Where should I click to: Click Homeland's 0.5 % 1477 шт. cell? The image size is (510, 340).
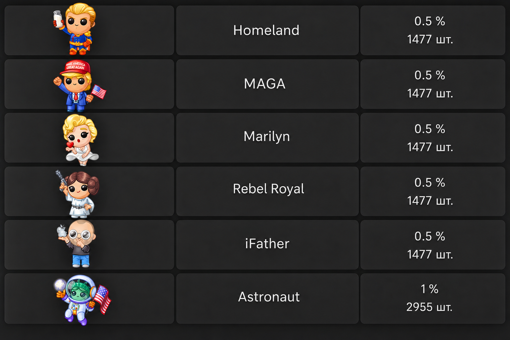tap(433, 30)
